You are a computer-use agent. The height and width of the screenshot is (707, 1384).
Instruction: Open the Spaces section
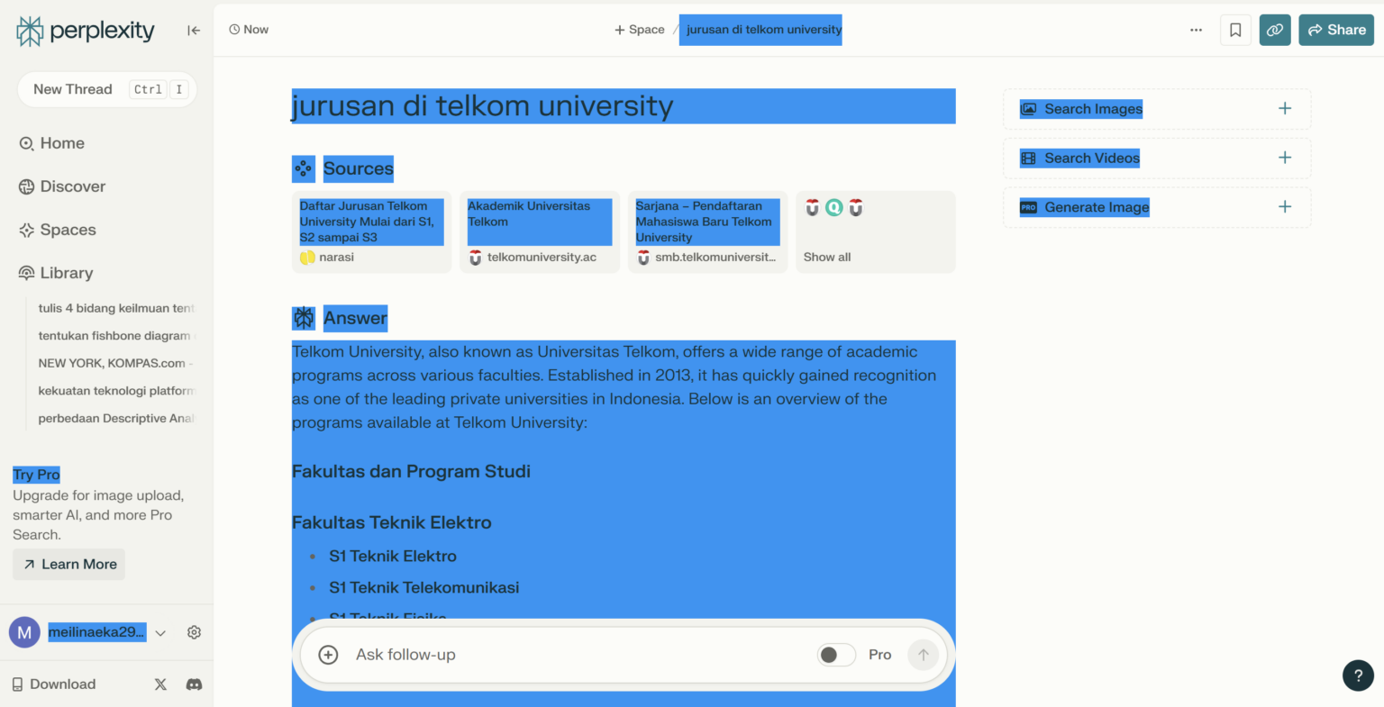[x=67, y=230]
